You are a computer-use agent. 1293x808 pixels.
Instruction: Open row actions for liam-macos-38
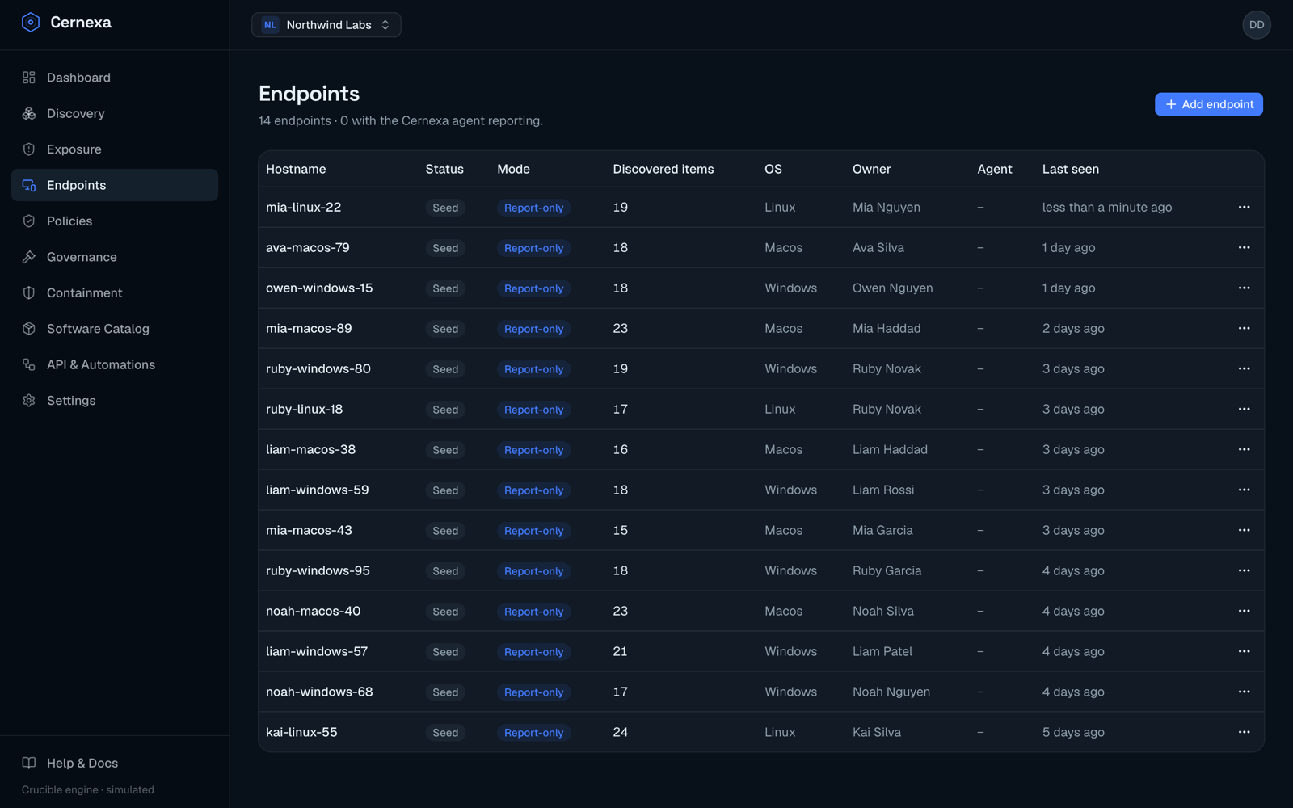(1244, 450)
